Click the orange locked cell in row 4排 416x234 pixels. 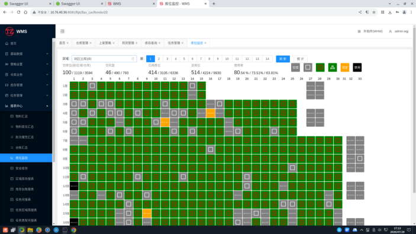coord(211,113)
